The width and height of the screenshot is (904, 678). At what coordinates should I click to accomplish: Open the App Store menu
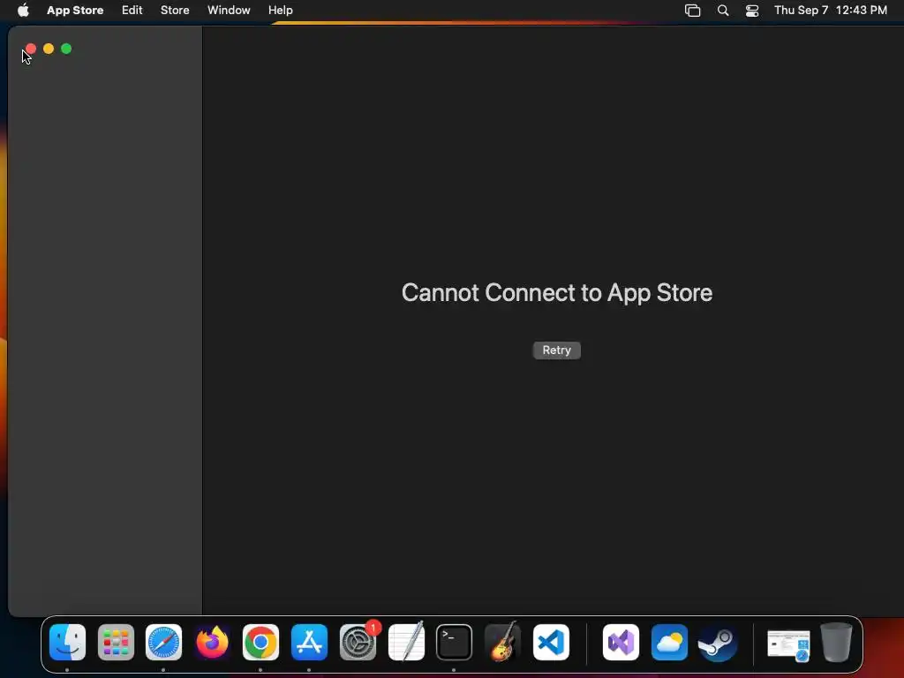[x=75, y=10]
